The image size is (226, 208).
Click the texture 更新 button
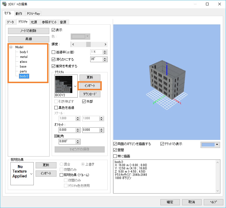90,77
